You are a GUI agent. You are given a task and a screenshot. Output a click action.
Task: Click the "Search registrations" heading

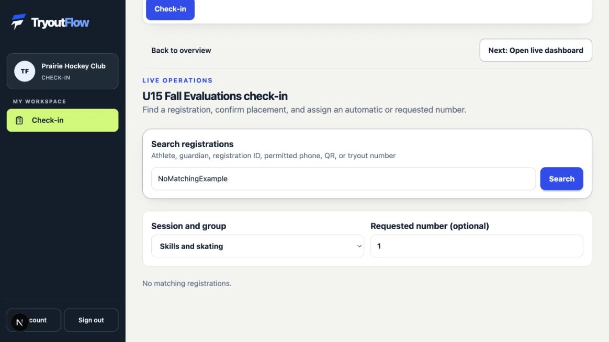pos(192,144)
